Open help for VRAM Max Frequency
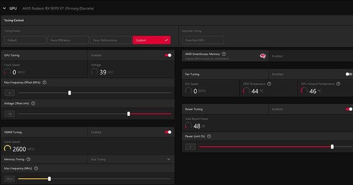This screenshot has width=353, height=185. pos(36,168)
